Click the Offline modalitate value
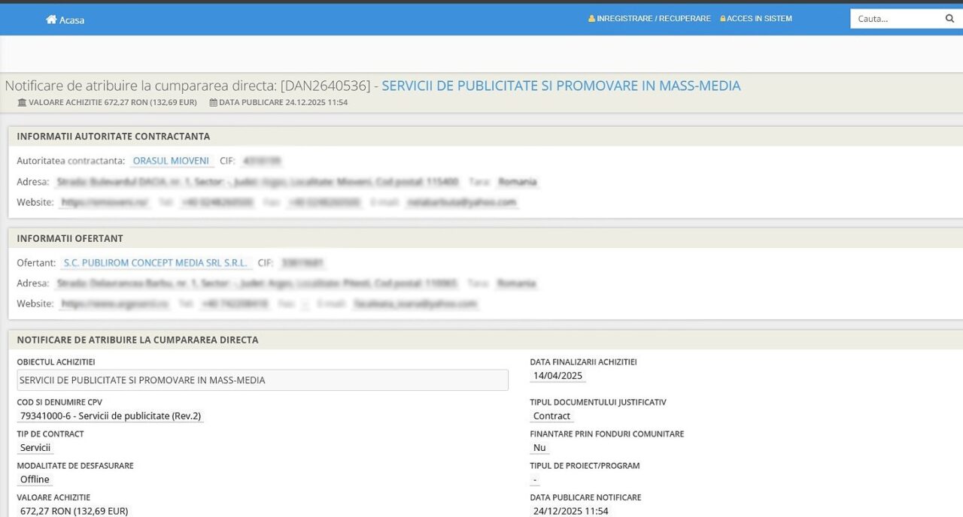Screen dimensions: 963x517 (35, 479)
